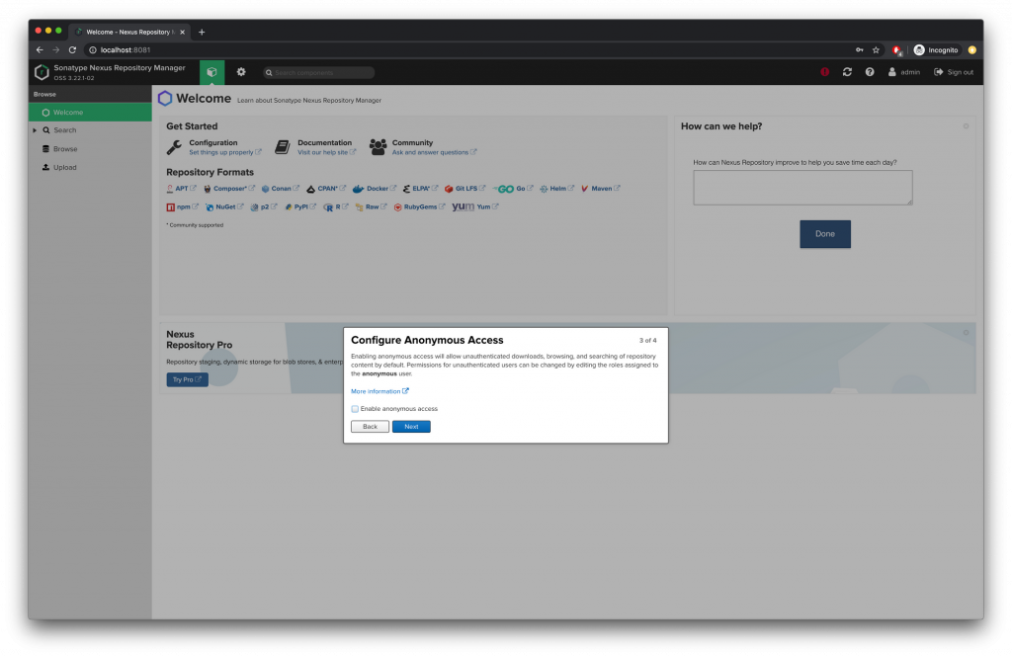Open server administration gear icon
The image size is (1012, 657).
[241, 72]
